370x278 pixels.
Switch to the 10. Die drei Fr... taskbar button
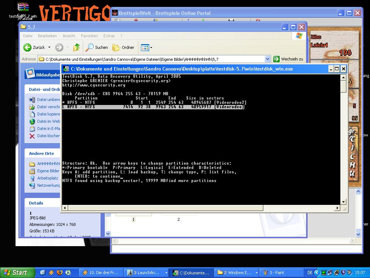[x=101, y=273]
